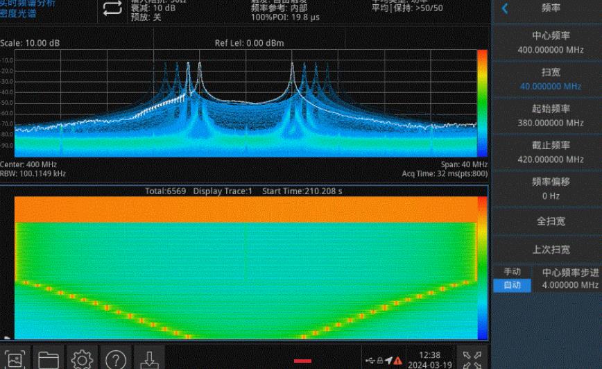Click the warning triangle status icon
Screen dimensions: 602x369
[x=398, y=360]
